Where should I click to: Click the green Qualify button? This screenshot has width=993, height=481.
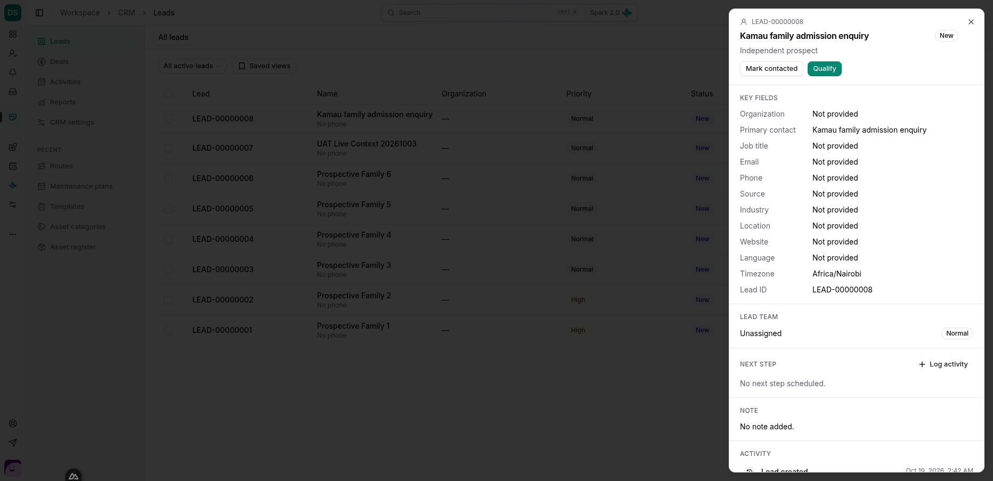(x=824, y=69)
